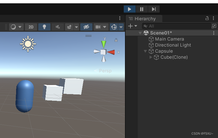Collapse the Scene01 scene foldout
Viewport: 218px width, 138px height.
(x=140, y=33)
